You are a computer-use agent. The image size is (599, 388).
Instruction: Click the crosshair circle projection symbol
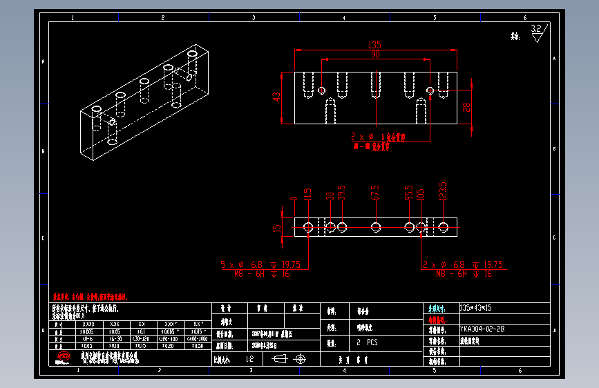[301, 359]
